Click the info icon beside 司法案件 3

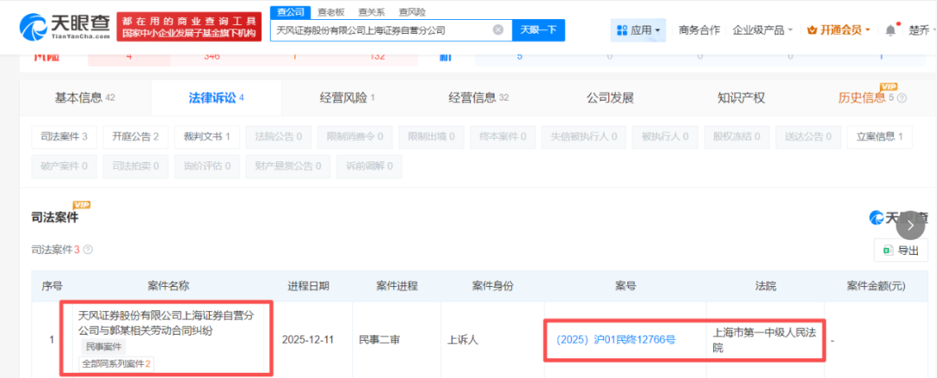[88, 250]
